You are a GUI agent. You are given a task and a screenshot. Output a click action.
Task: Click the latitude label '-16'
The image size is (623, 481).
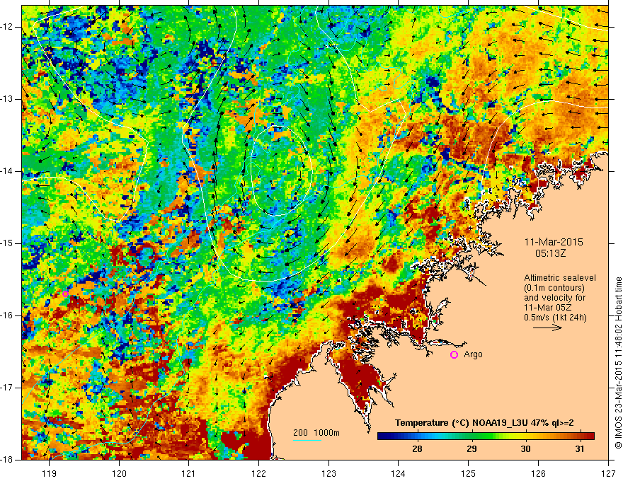(7, 315)
